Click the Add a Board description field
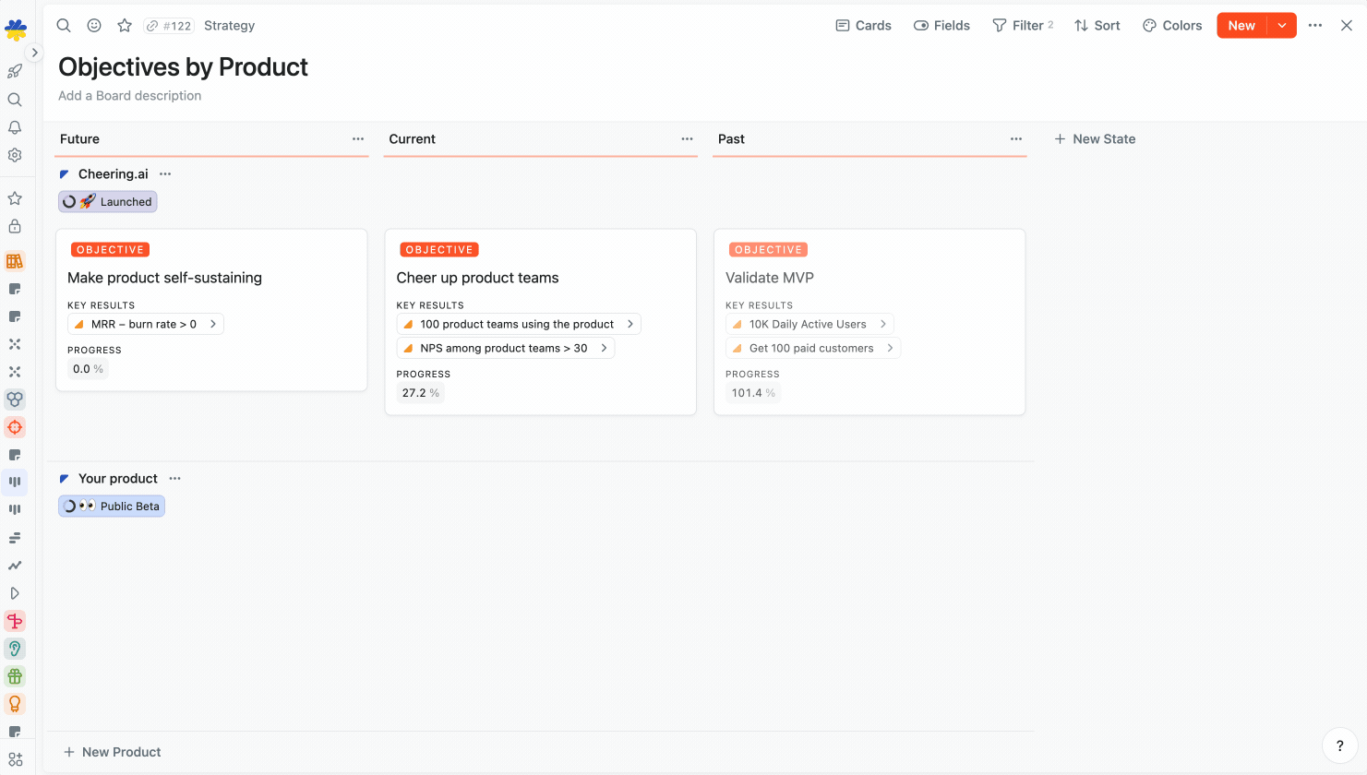 coord(129,95)
